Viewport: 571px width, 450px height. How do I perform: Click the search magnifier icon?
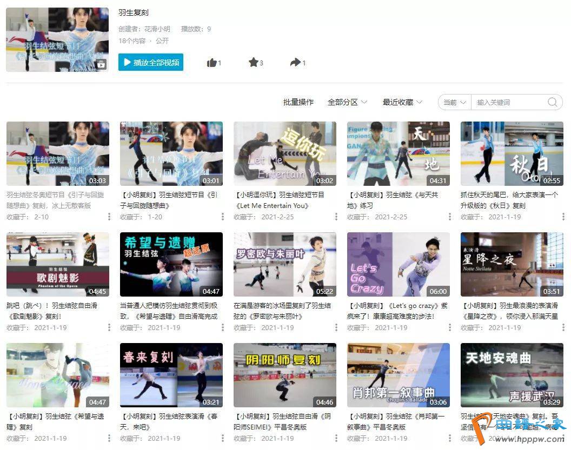click(552, 102)
